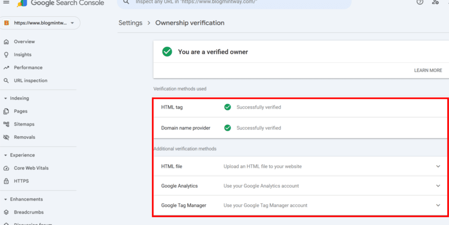
Task: Open the property selector dropdown
Action: pos(40,23)
